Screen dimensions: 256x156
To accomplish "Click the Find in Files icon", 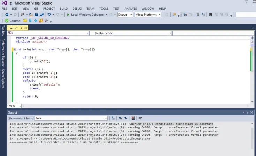I will click(x=174, y=15).
